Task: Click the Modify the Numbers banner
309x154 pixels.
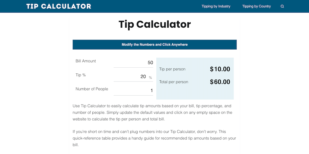Action: [154, 45]
